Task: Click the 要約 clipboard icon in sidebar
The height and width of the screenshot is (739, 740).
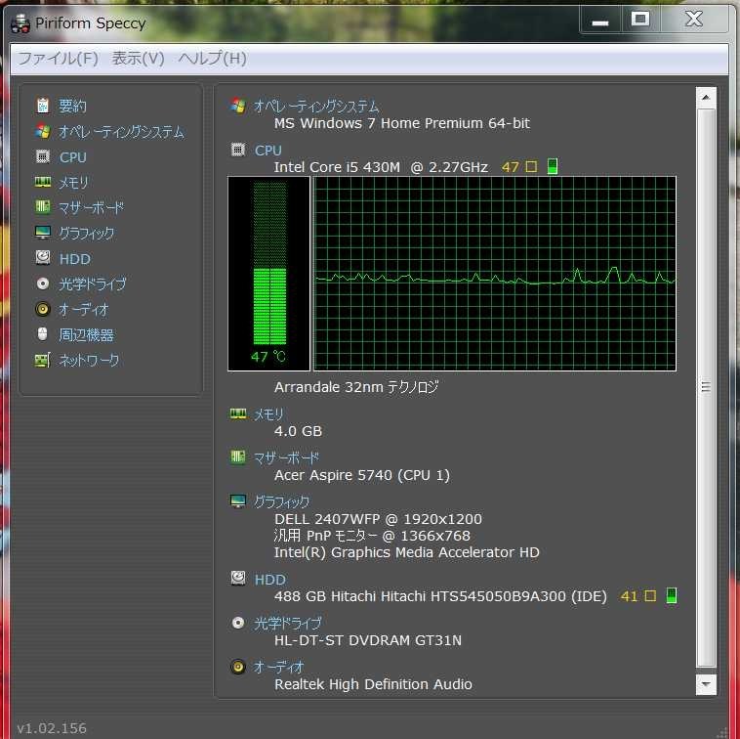Action: 43,106
